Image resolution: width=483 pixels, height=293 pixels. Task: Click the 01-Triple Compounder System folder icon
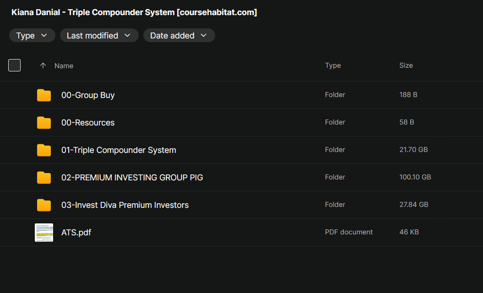(44, 150)
